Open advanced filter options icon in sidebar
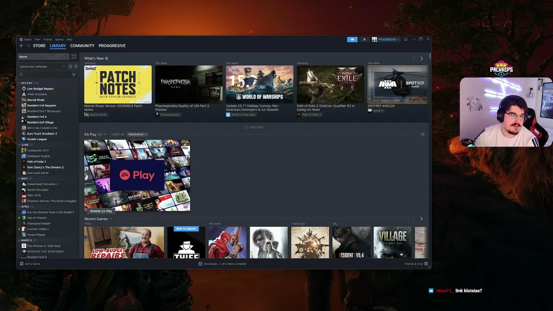The width and height of the screenshot is (553, 311). click(x=74, y=75)
